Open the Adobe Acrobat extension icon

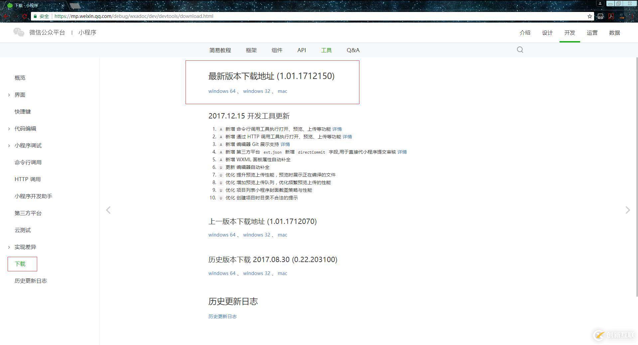click(x=611, y=16)
